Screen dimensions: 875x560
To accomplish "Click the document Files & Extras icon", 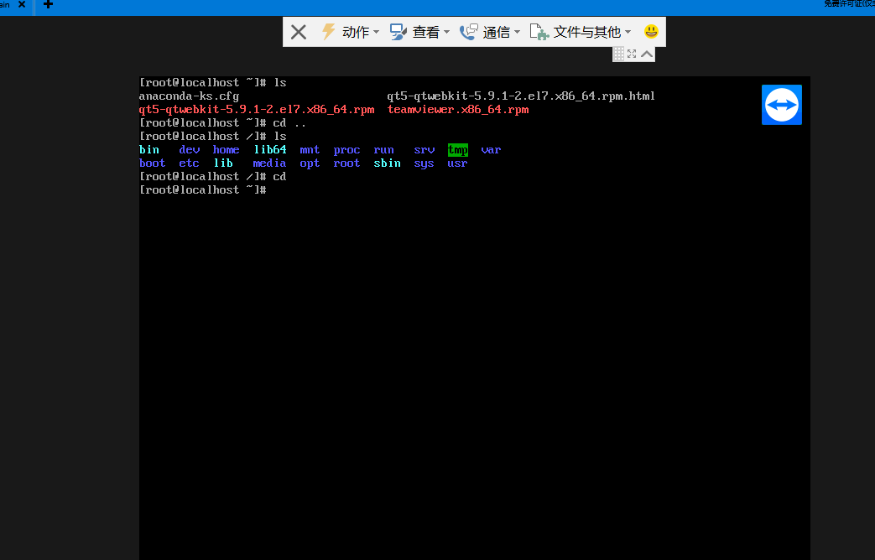I will pyautogui.click(x=539, y=32).
